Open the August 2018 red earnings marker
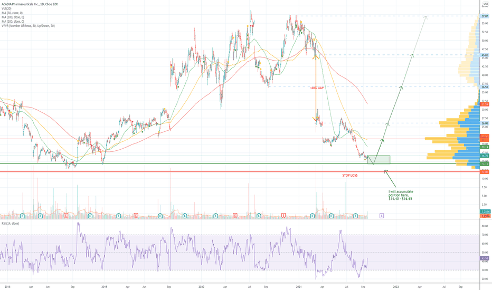The width and height of the screenshot is (492, 290). tap(66, 216)
